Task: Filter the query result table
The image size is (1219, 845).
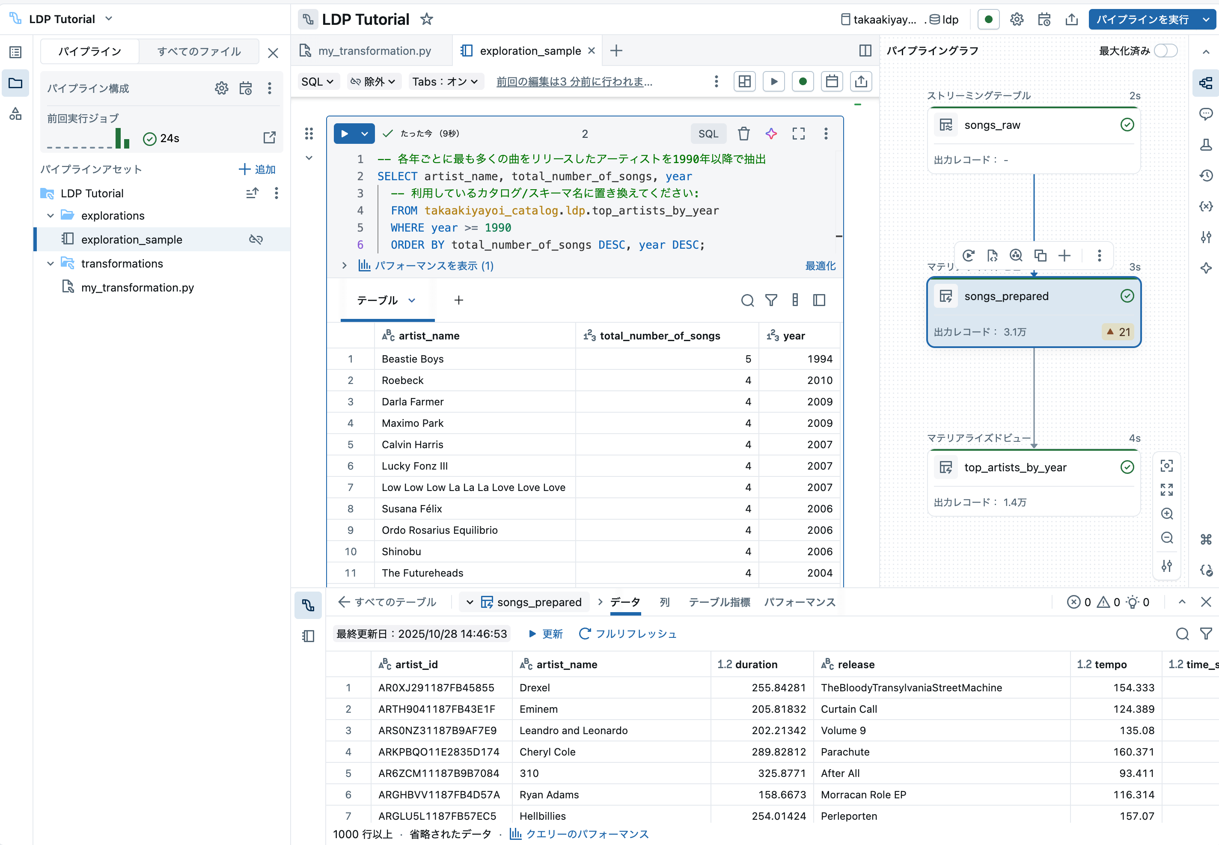Action: pyautogui.click(x=771, y=300)
